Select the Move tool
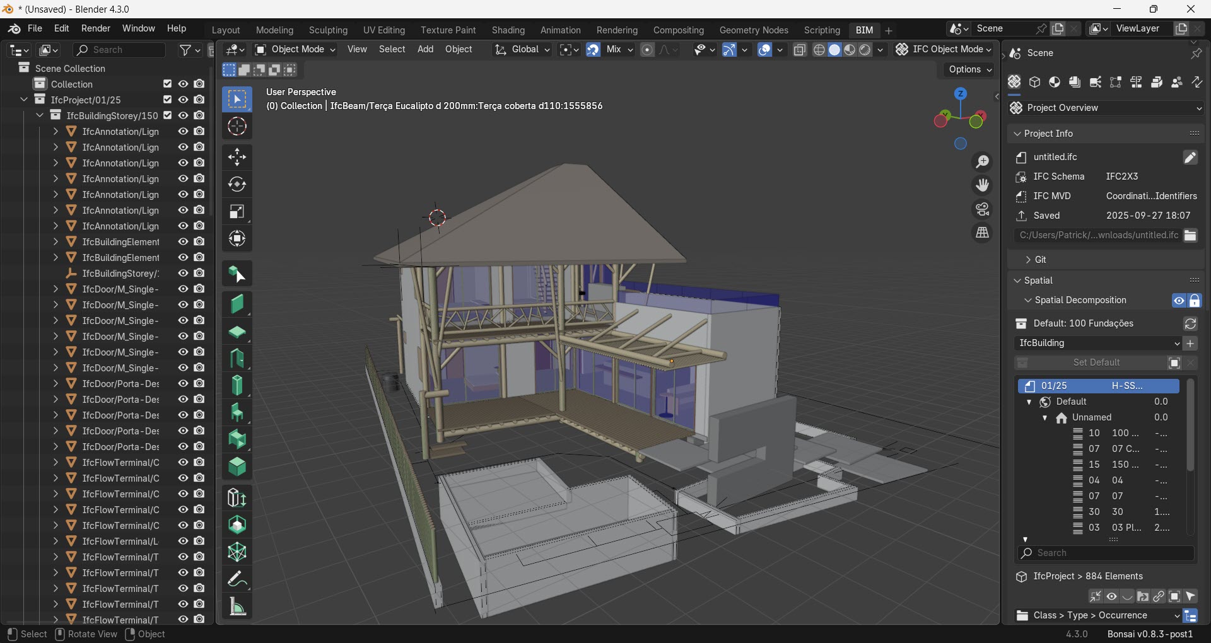The image size is (1211, 643). point(237,157)
